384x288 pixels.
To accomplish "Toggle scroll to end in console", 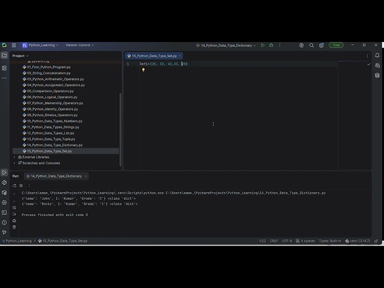I will (x=14, y=214).
